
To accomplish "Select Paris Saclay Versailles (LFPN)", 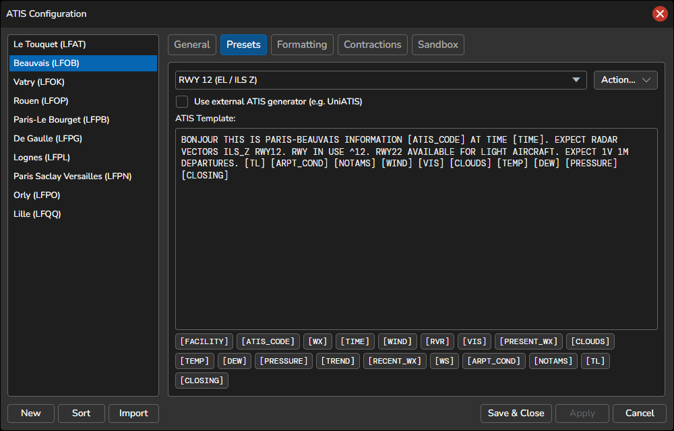I will click(83, 176).
